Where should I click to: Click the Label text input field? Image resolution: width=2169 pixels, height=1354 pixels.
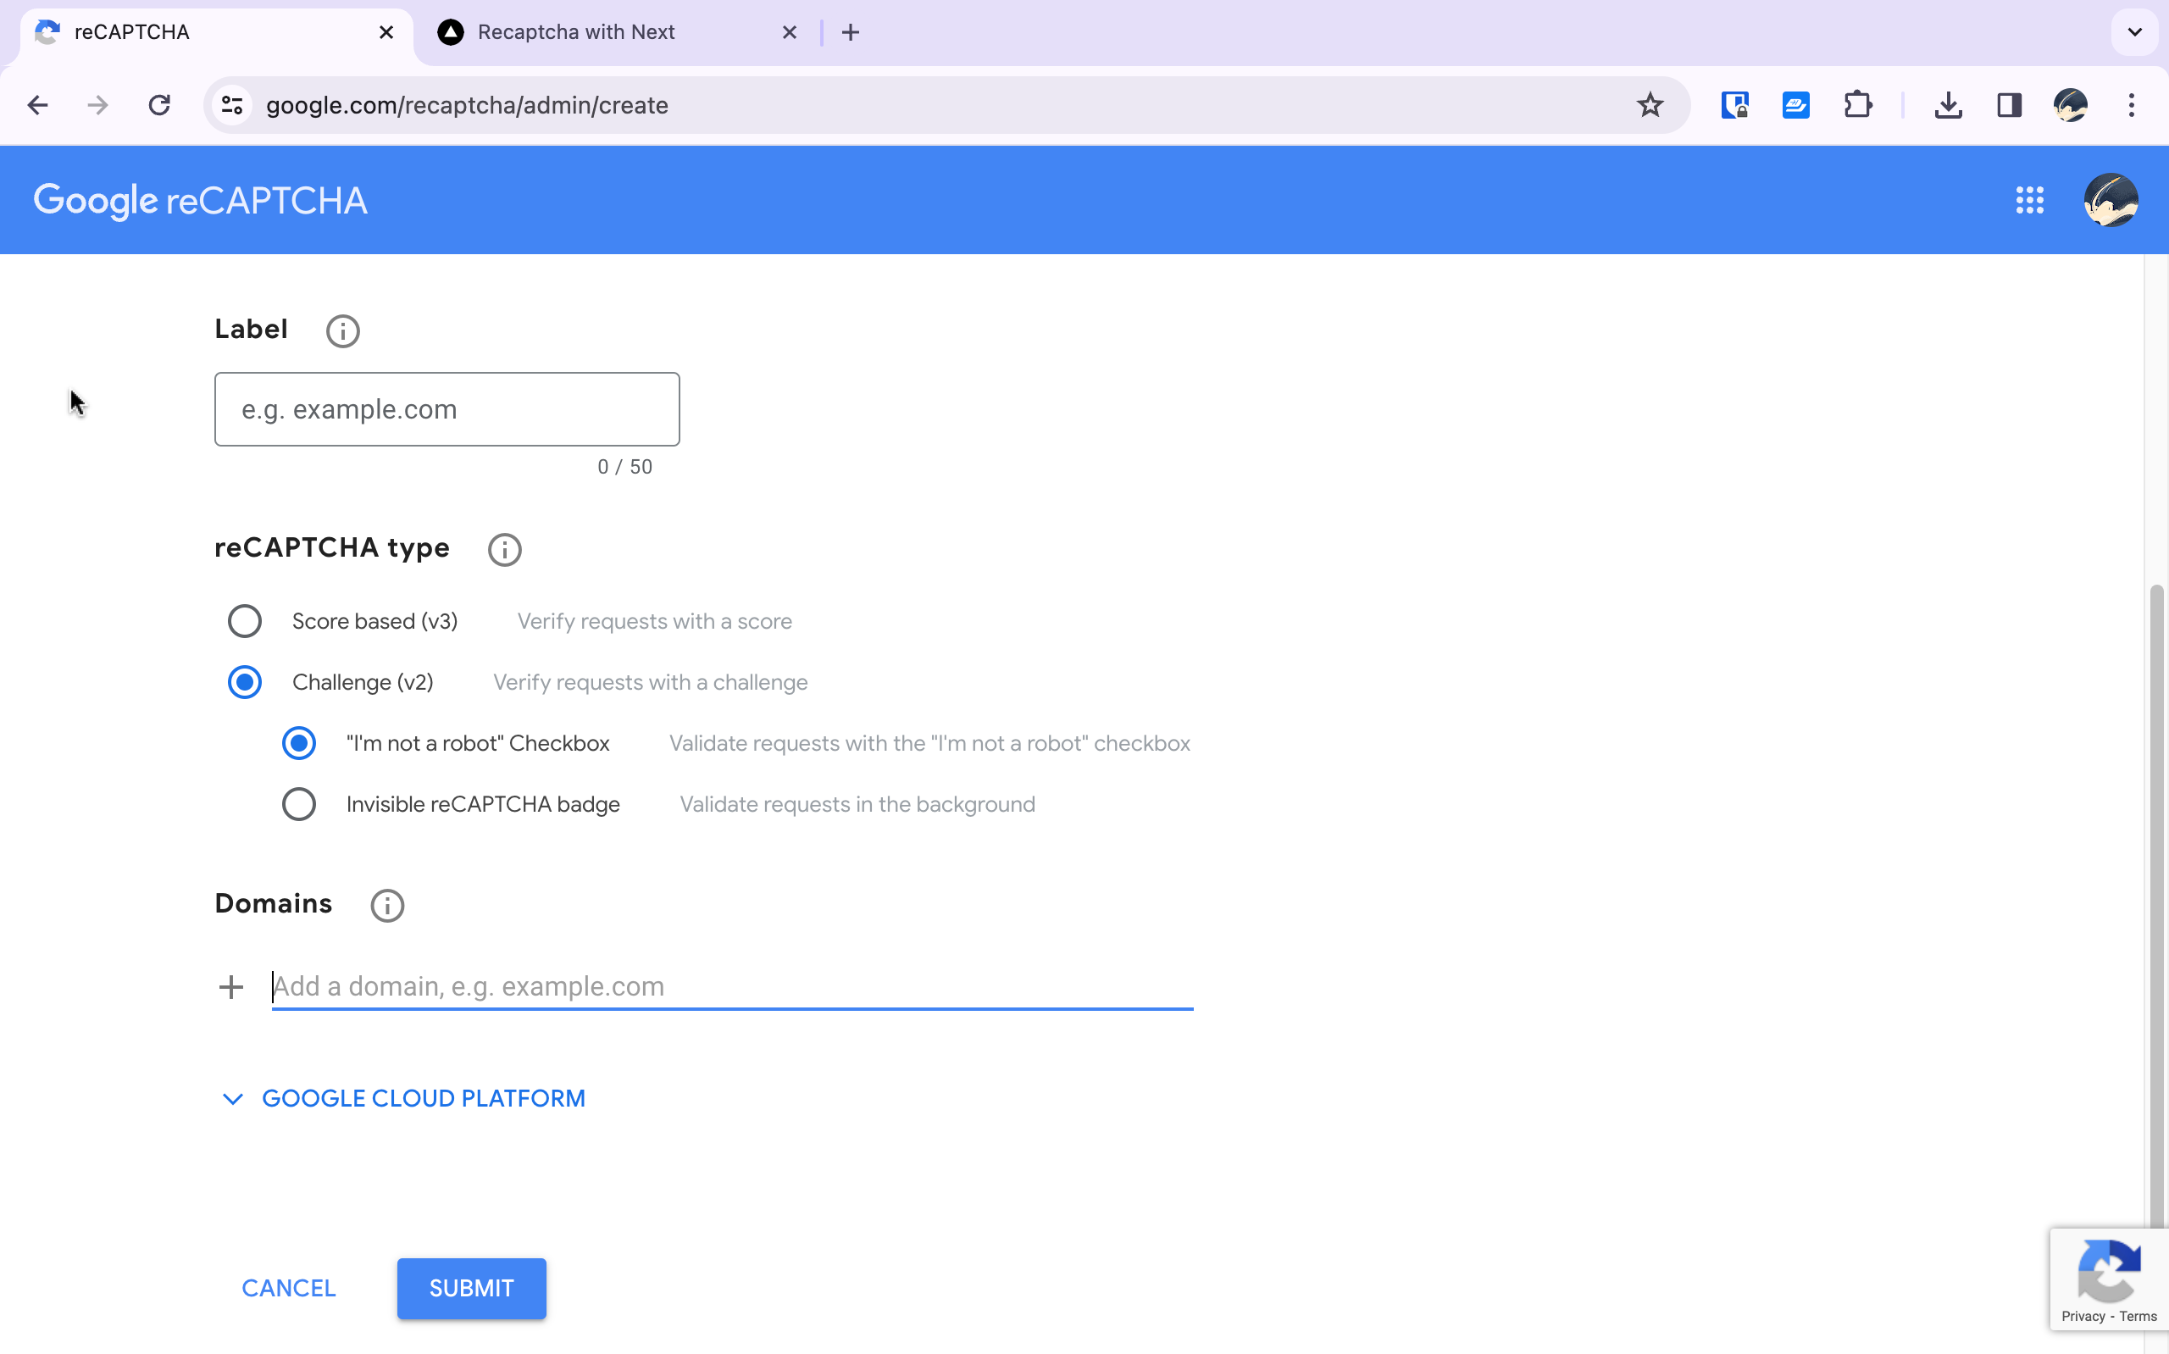click(x=447, y=409)
